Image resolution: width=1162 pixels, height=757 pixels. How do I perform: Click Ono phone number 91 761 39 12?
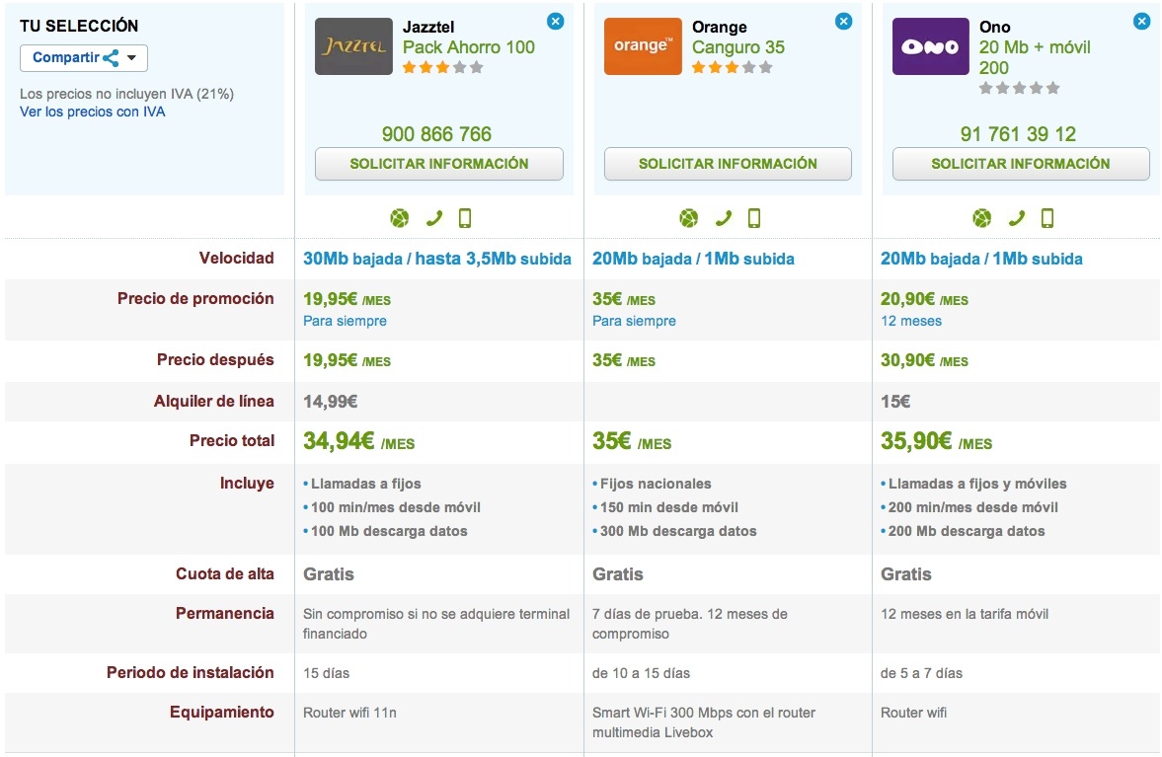tap(1018, 134)
